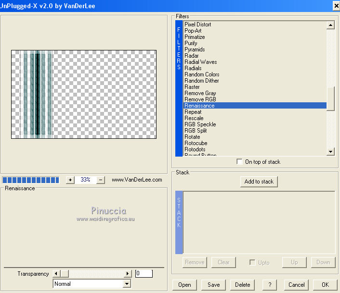Zoom in with the plus button

70,180
